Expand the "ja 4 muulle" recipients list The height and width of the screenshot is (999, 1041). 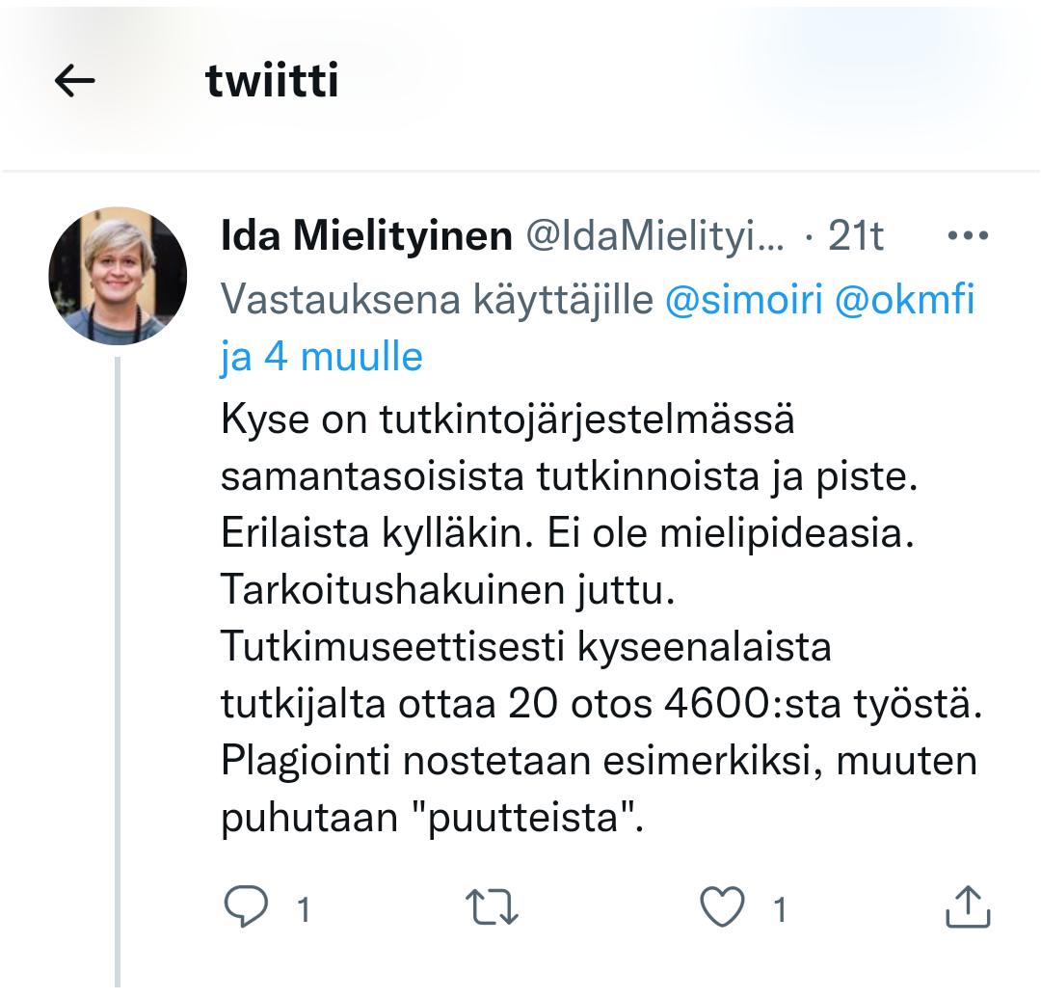pos(322,357)
